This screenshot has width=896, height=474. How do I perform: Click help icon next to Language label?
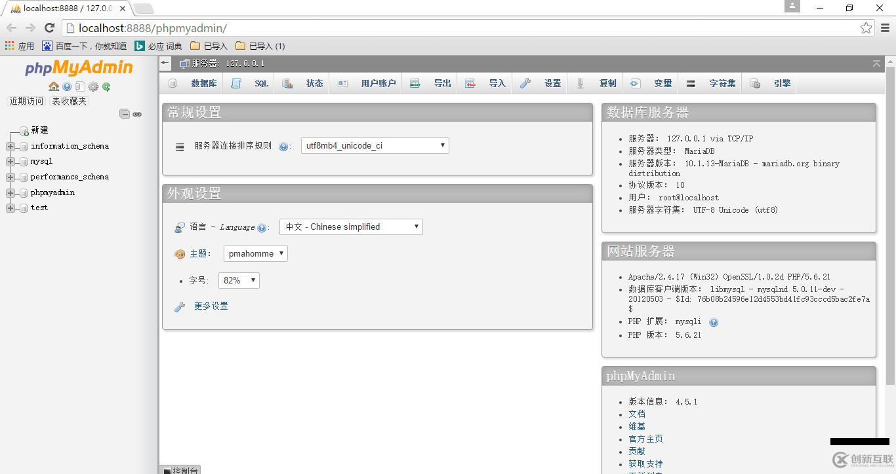[262, 228]
